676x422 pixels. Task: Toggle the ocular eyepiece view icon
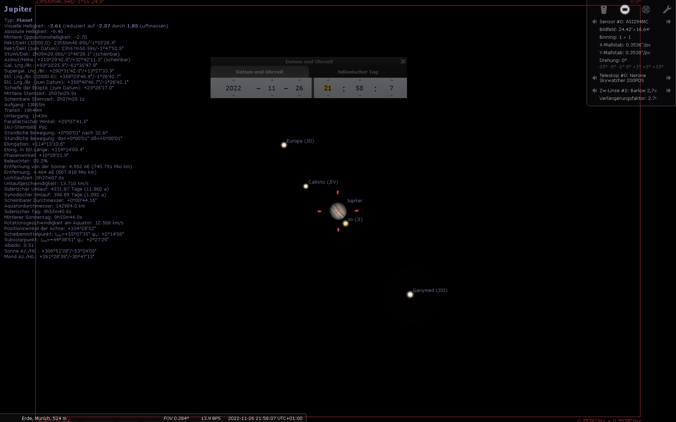[x=604, y=9]
